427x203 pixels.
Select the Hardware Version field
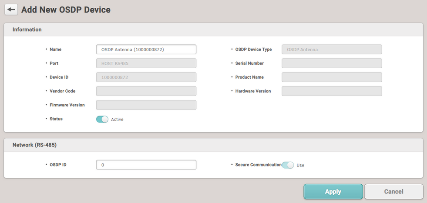(x=332, y=91)
